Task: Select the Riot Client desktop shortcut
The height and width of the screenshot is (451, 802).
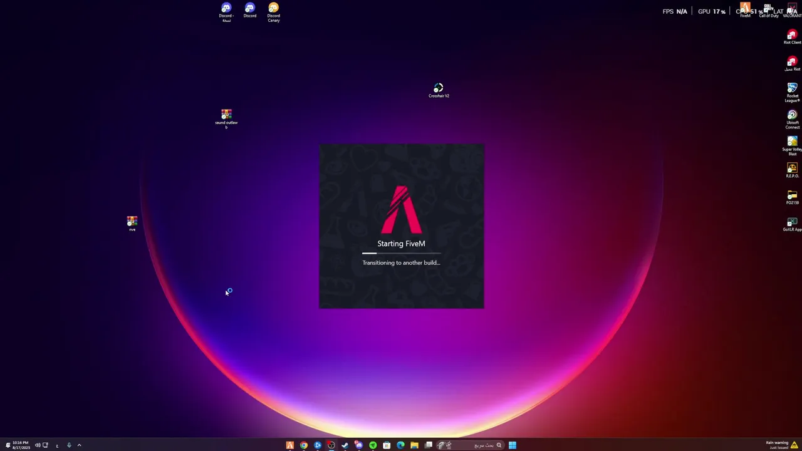Action: pos(792,37)
